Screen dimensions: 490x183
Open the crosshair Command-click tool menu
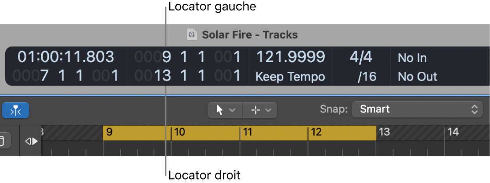tap(260, 110)
